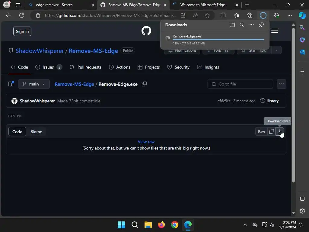Open the Security repository tab

[178, 67]
